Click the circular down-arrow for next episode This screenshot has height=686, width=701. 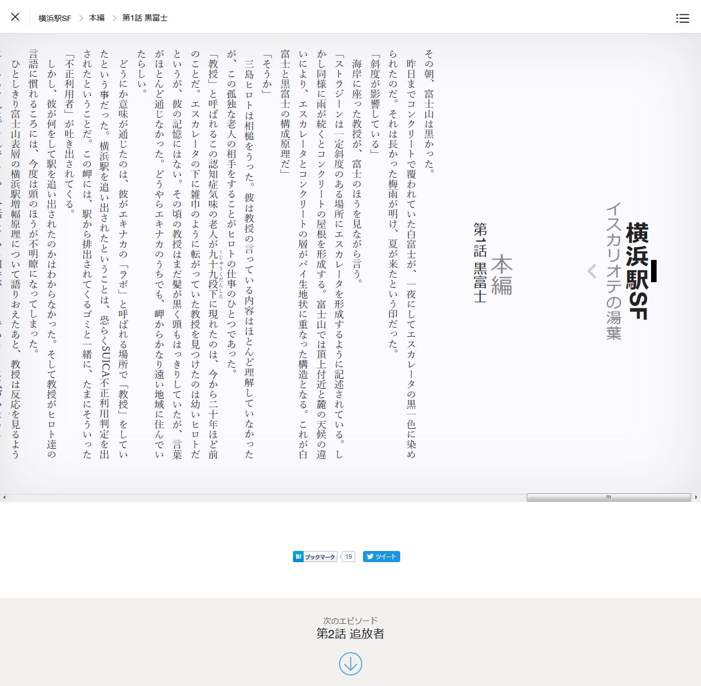350,664
